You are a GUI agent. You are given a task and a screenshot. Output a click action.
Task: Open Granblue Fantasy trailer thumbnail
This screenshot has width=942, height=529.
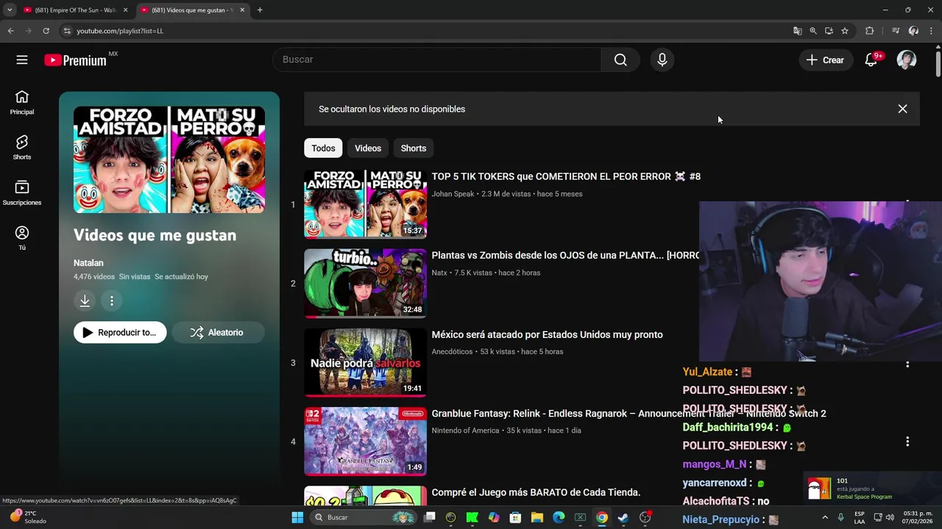pos(365,442)
